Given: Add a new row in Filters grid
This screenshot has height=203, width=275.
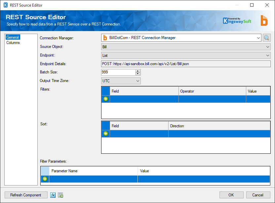Looking at the screenshot, I should (106, 99).
